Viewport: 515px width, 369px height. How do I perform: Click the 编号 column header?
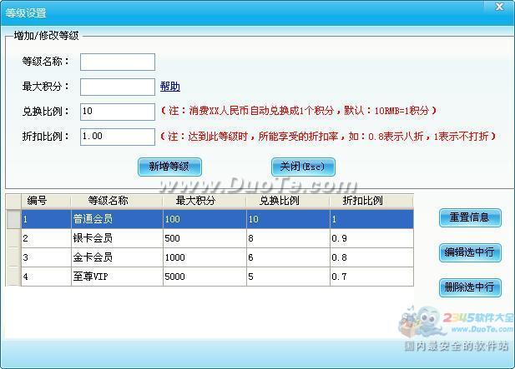tap(46, 201)
